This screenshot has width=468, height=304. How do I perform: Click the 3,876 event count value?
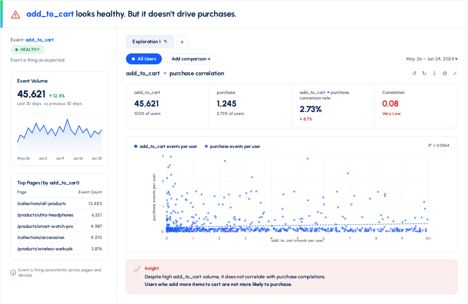97,249
